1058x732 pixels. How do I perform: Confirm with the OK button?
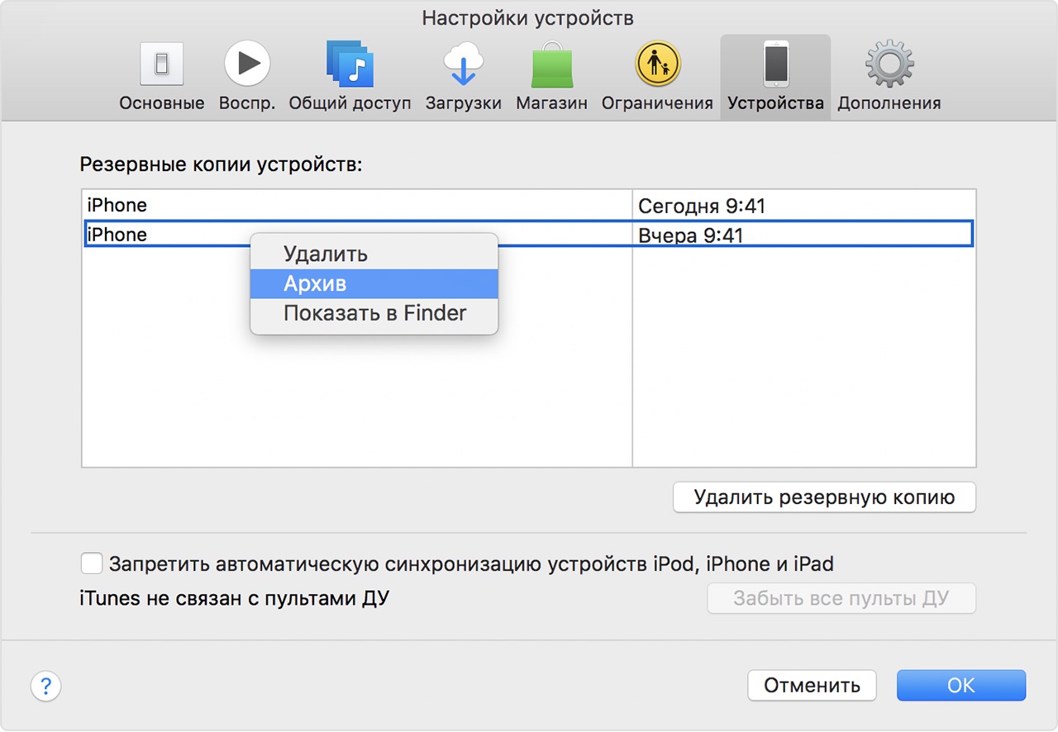click(961, 686)
